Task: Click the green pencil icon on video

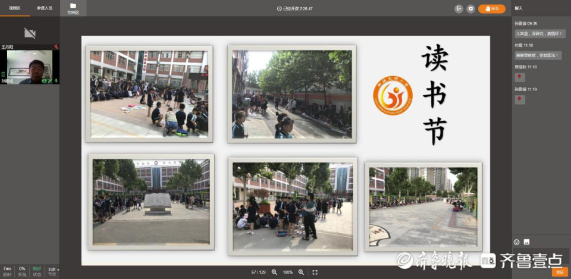Action: pyautogui.click(x=50, y=80)
